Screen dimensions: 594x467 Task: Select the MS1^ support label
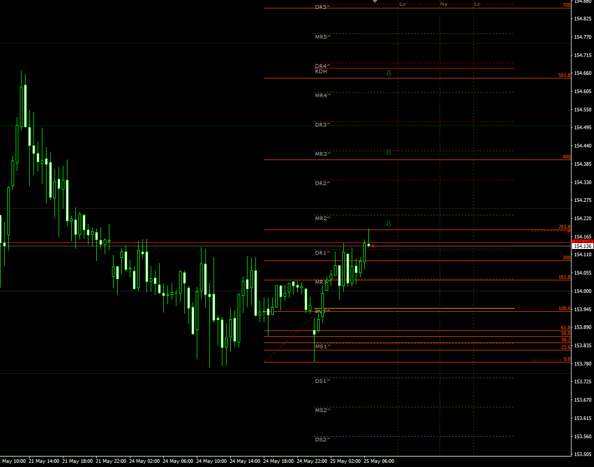323,347
